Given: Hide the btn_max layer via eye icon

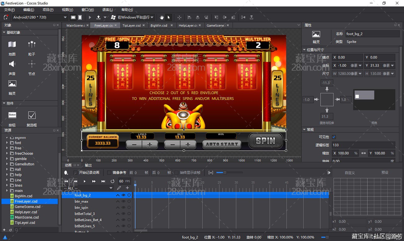Looking at the screenshot, I should click(x=123, y=202).
